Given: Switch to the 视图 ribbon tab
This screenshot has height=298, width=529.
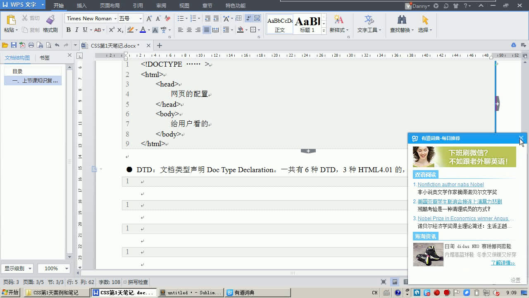Looking at the screenshot, I should pos(184,6).
